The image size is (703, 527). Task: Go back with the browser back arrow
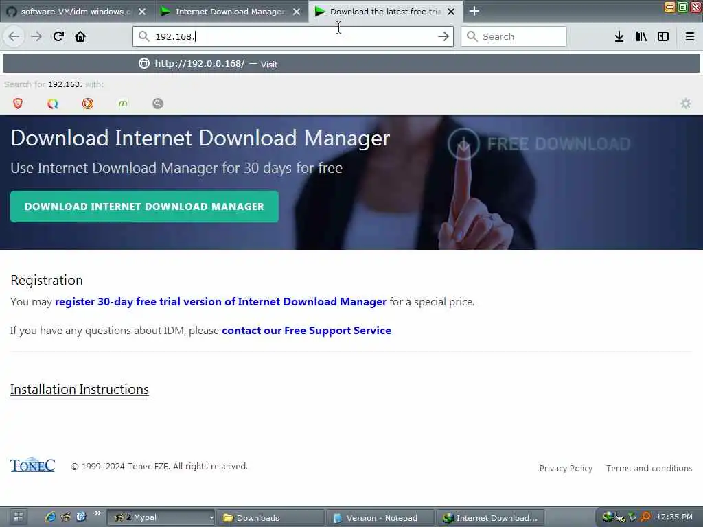(14, 36)
